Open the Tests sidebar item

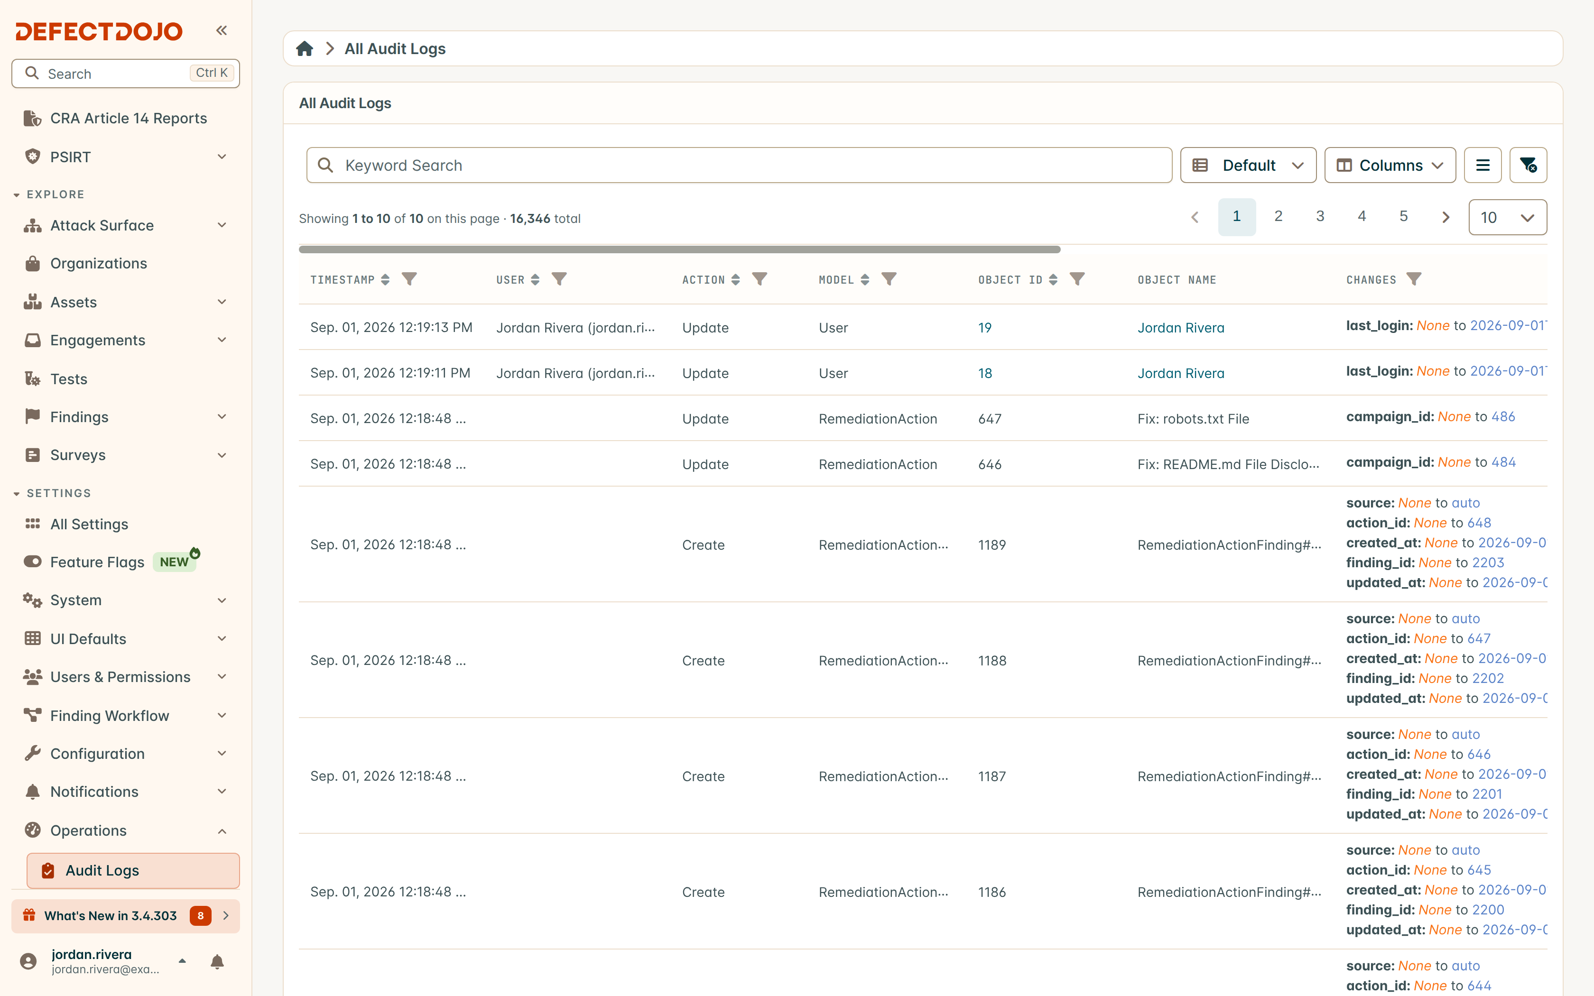pos(126,379)
